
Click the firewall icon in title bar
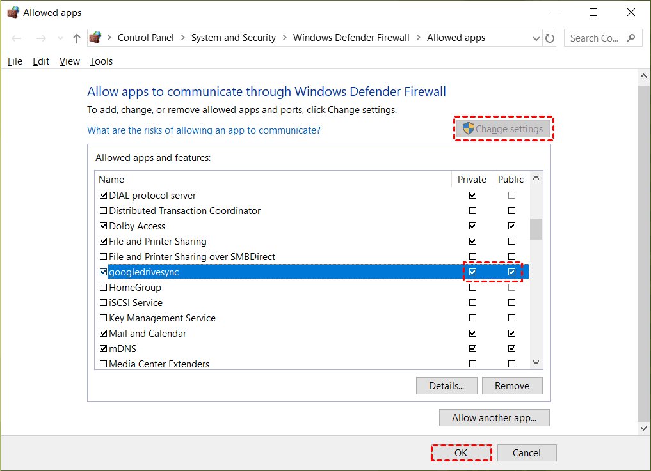point(12,12)
